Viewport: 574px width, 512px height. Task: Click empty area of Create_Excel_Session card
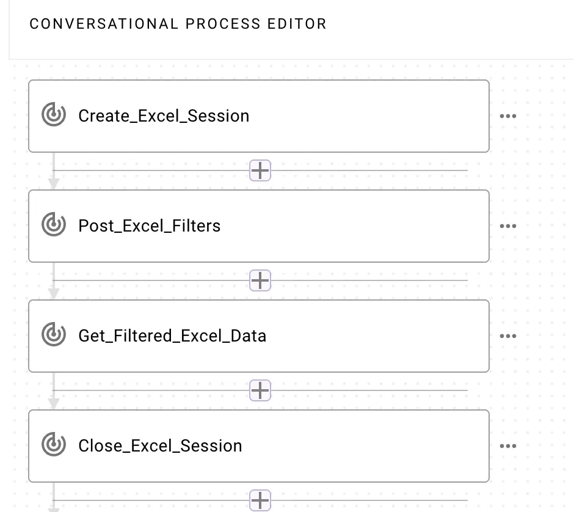[366, 116]
